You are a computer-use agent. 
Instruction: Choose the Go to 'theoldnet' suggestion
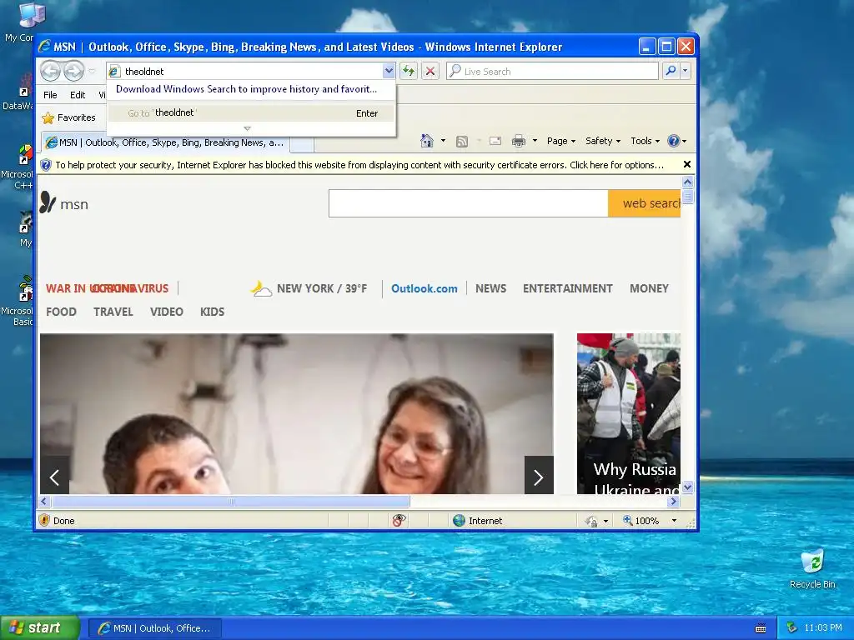(x=251, y=113)
